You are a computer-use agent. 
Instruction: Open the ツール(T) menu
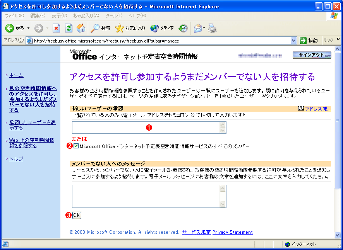coord(114,16)
